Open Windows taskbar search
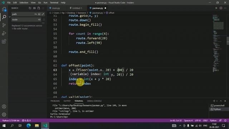This screenshot has width=229, height=129. tap(12, 126)
